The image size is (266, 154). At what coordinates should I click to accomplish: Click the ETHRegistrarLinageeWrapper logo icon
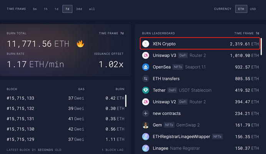pyautogui.click(x=146, y=137)
